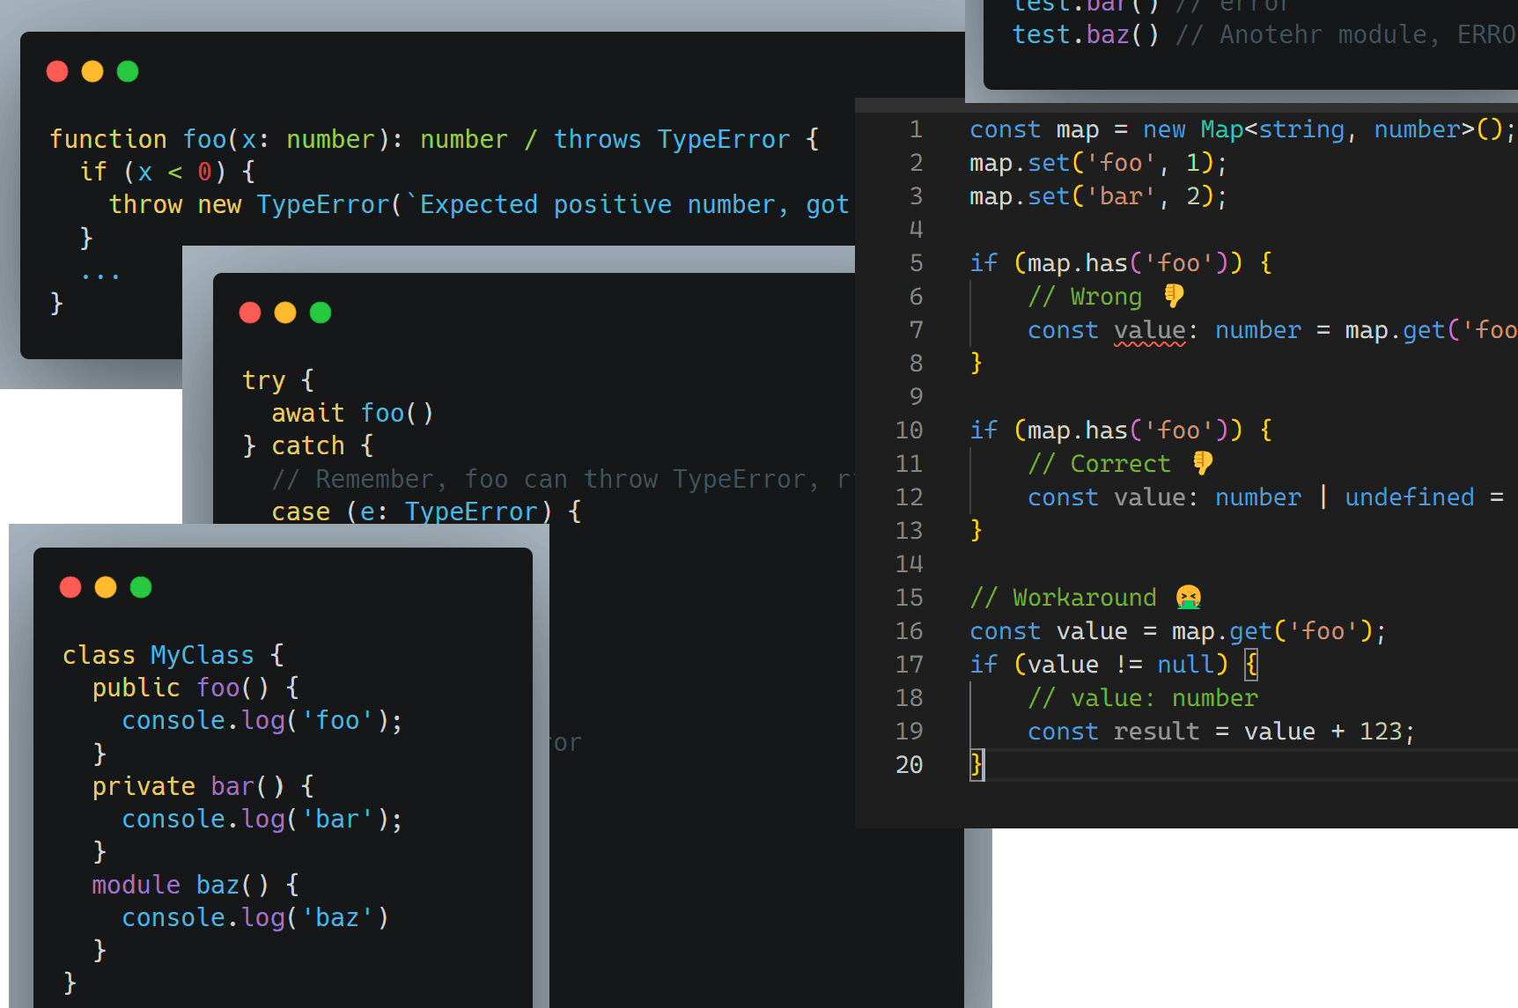Image resolution: width=1518 pixels, height=1008 pixels.
Task: Select the undefined type on line 12
Action: pyautogui.click(x=1409, y=497)
